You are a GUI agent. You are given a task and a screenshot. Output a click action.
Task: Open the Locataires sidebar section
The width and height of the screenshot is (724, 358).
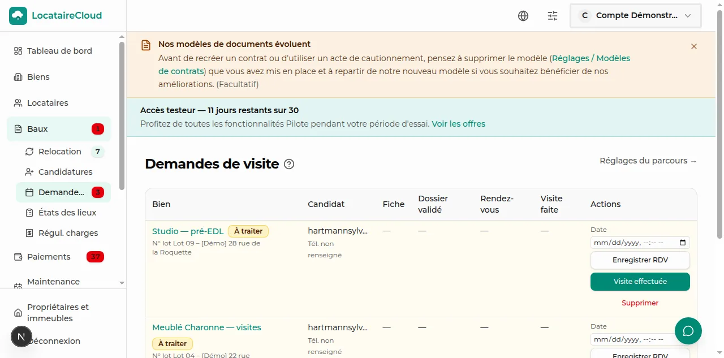pyautogui.click(x=59, y=103)
